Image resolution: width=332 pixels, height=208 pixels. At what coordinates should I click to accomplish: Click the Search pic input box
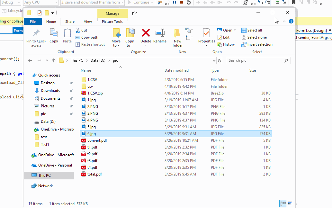click(255, 60)
